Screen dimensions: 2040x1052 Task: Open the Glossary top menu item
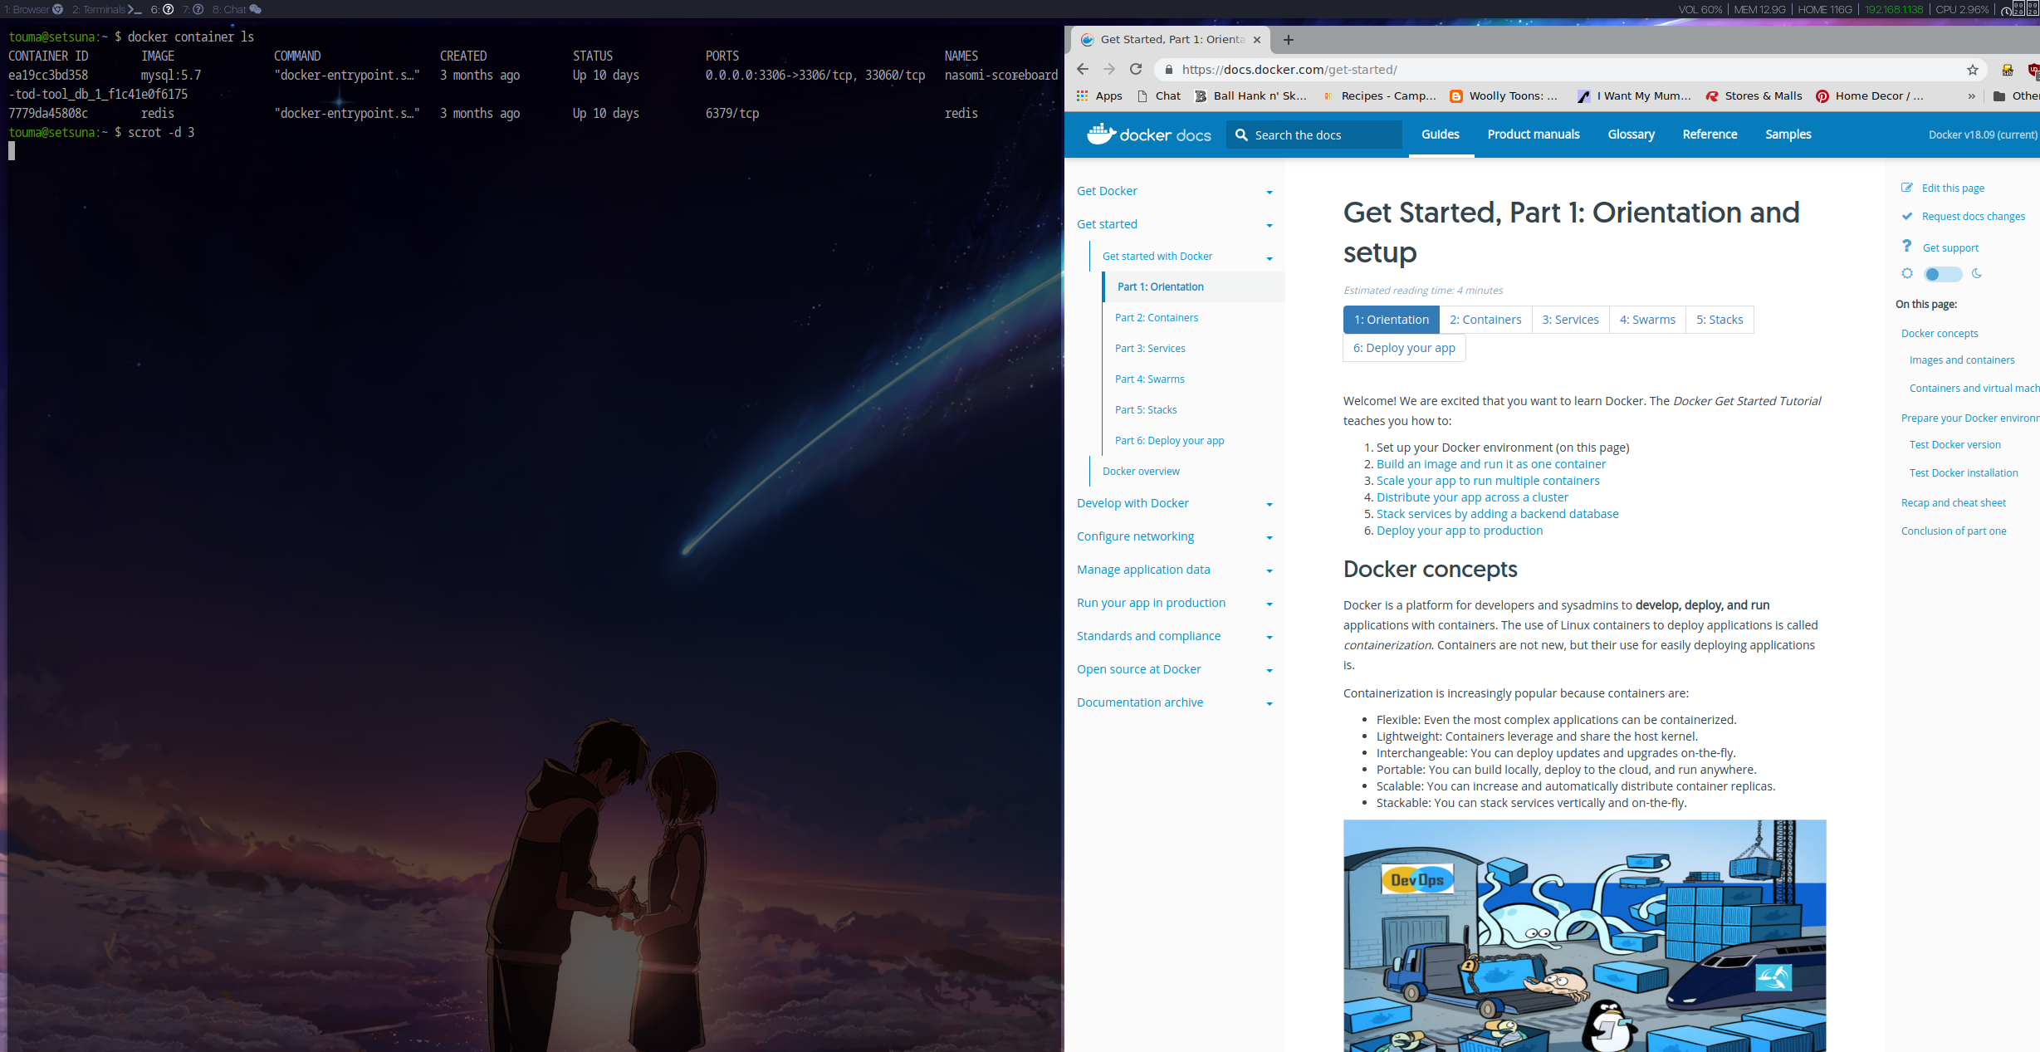[x=1631, y=135]
